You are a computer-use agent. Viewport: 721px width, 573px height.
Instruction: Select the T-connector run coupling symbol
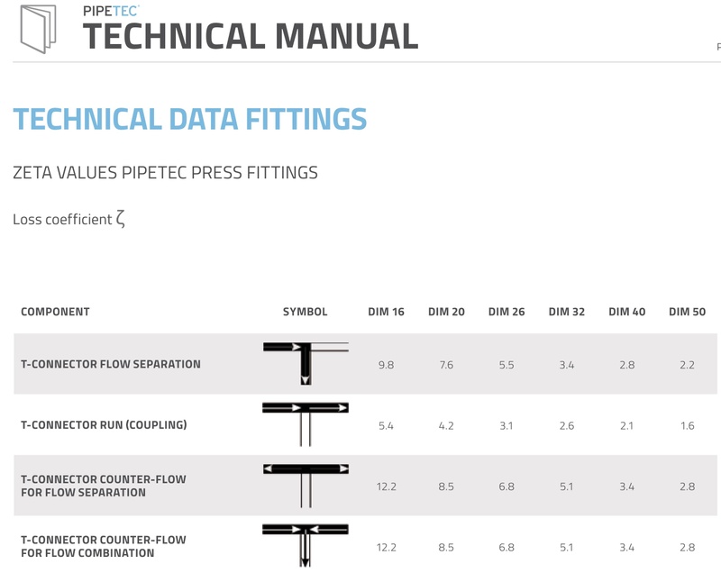pyautogui.click(x=306, y=423)
